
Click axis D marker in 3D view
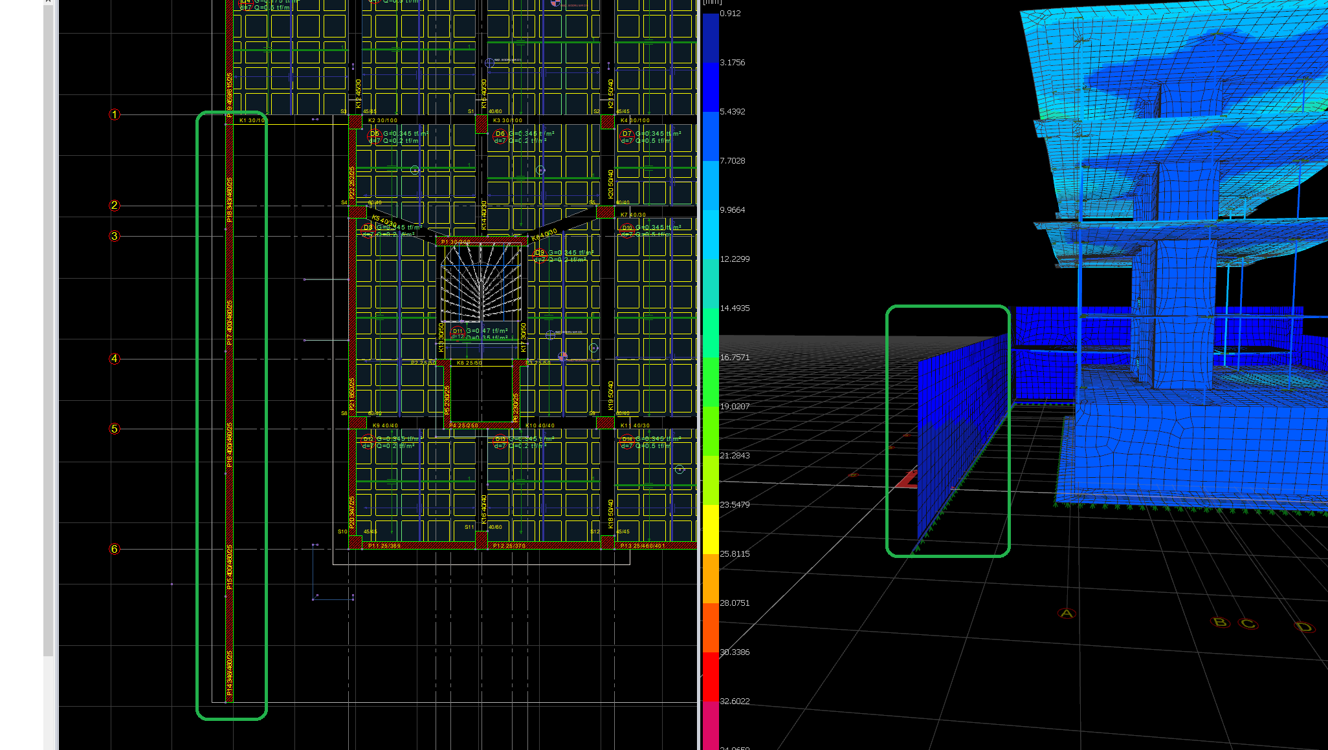[1303, 627]
